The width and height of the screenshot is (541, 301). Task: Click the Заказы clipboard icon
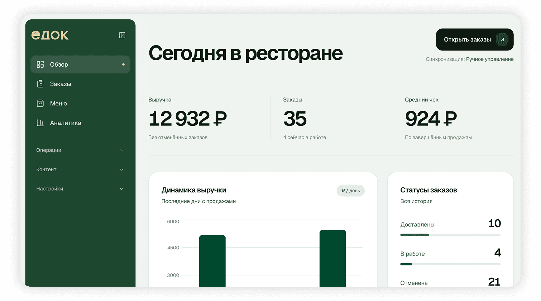point(40,84)
